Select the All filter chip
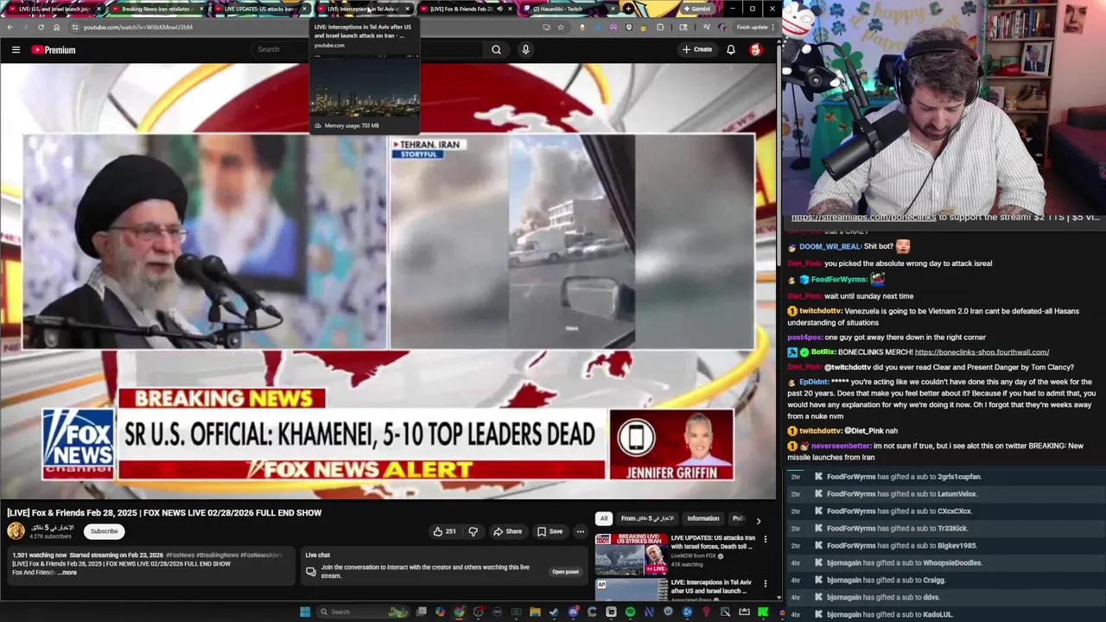1106x622 pixels. point(603,518)
